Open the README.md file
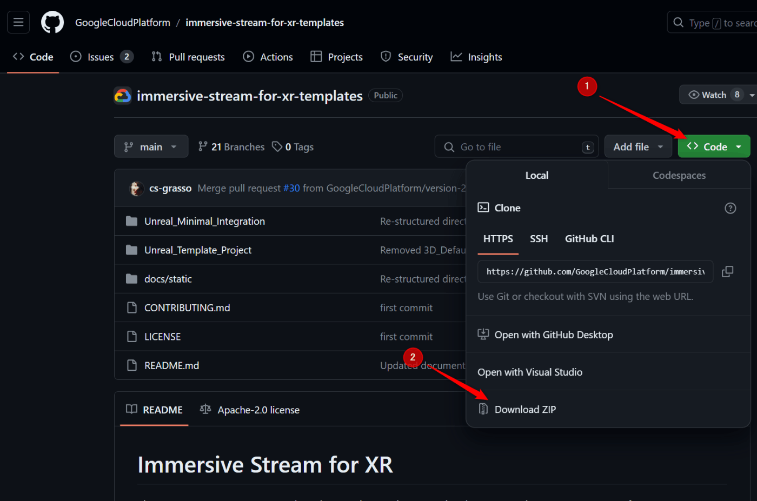The width and height of the screenshot is (757, 501). pos(171,365)
